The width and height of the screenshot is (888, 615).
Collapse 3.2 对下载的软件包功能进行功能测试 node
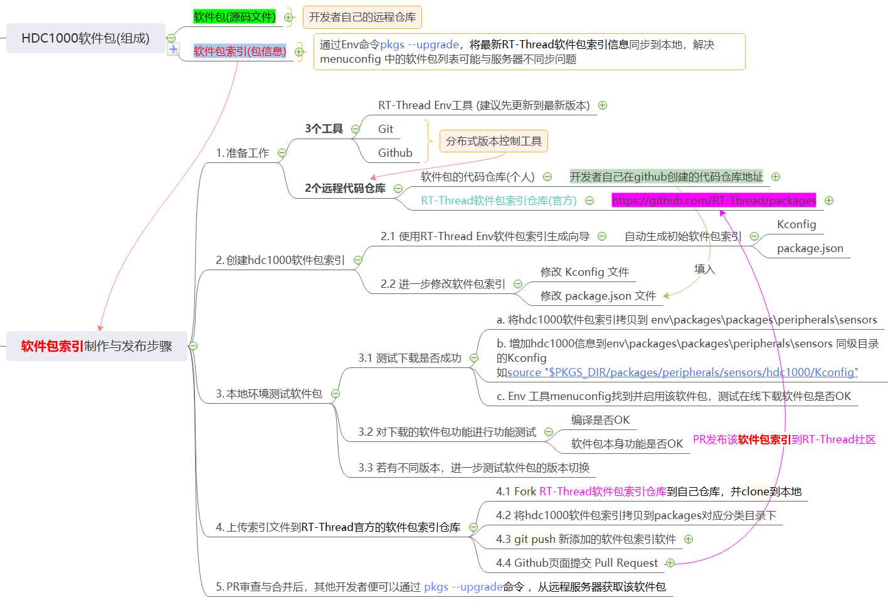[x=549, y=432]
